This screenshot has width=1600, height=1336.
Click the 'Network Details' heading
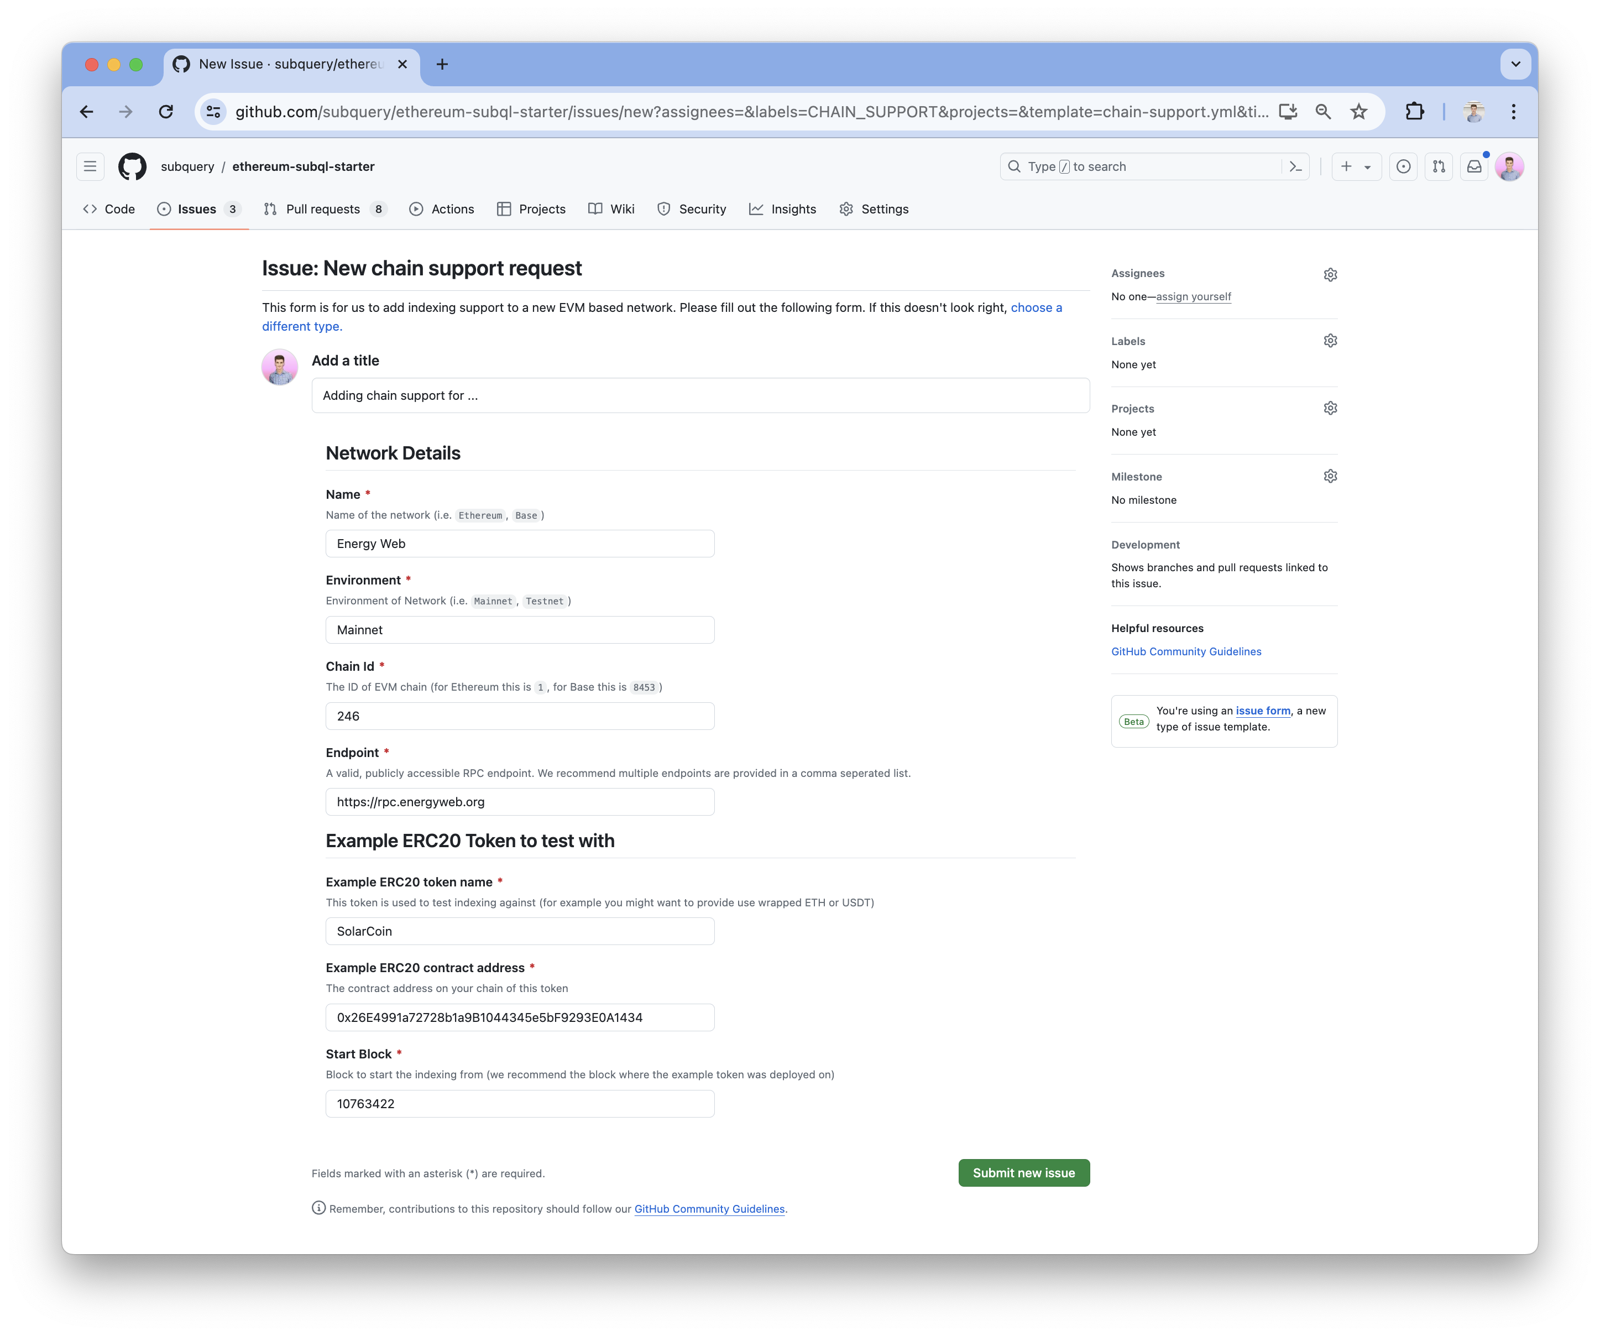tap(393, 453)
